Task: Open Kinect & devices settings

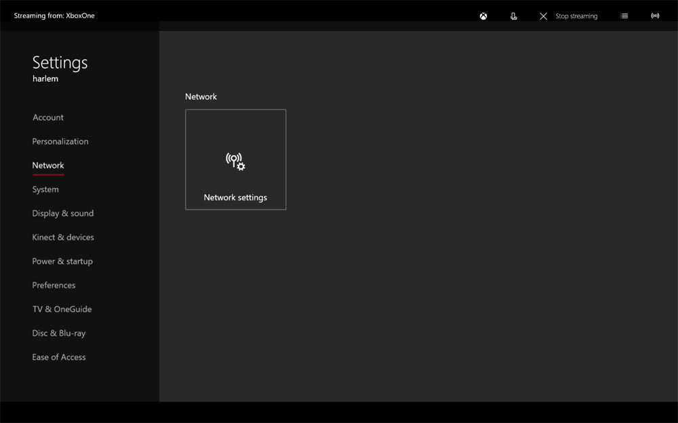Action: pyautogui.click(x=63, y=237)
